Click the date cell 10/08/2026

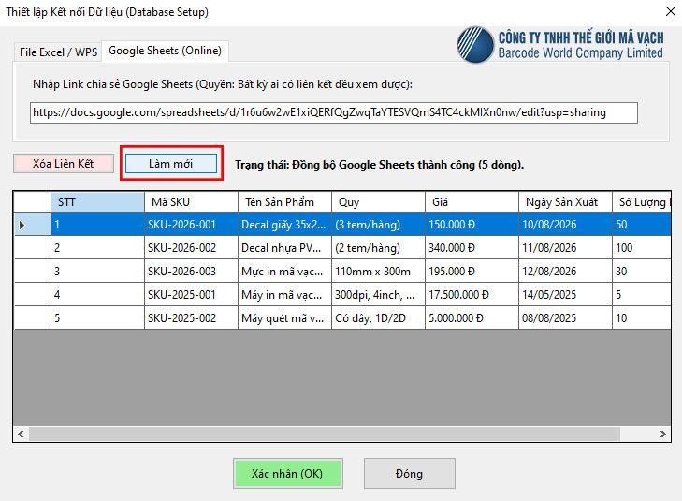(565, 225)
